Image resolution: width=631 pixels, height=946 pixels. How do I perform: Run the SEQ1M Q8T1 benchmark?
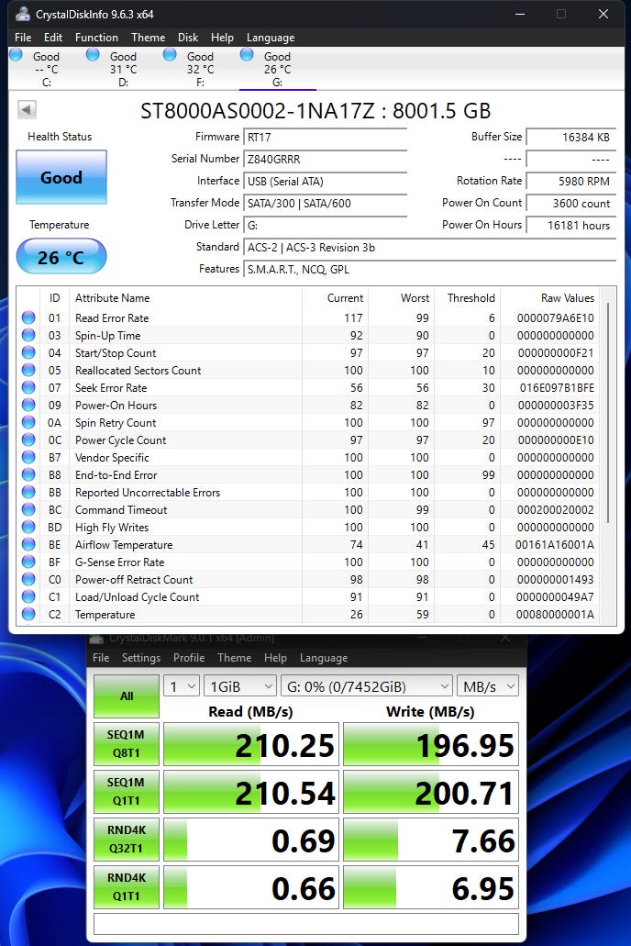[127, 744]
